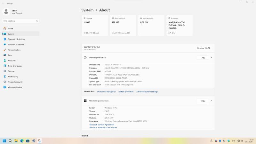Click the Edition value Windows 11 Pro
256x144 pixels.
pos(111,108)
